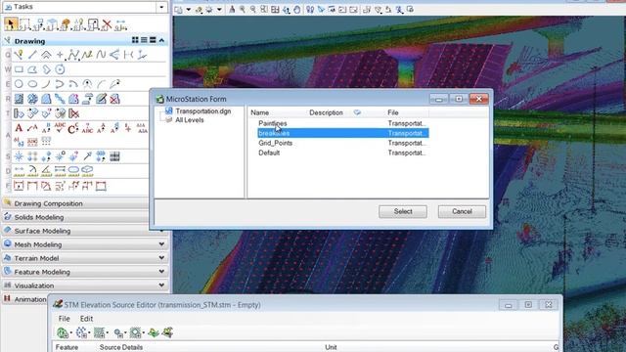Select the Place SmartLine tool in Drawing row Q
This screenshot has width=626, height=352.
point(19,55)
